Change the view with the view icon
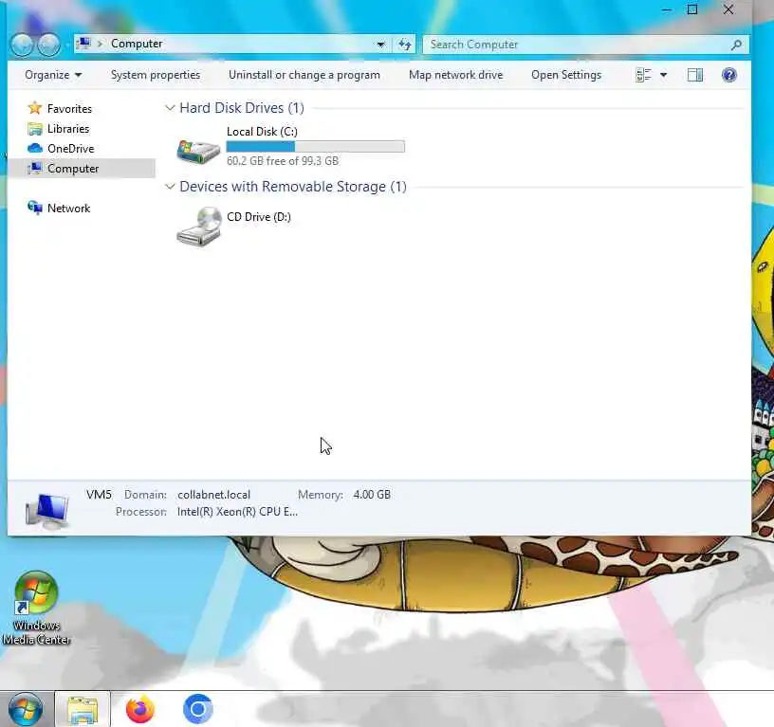This screenshot has width=774, height=727. [x=643, y=75]
